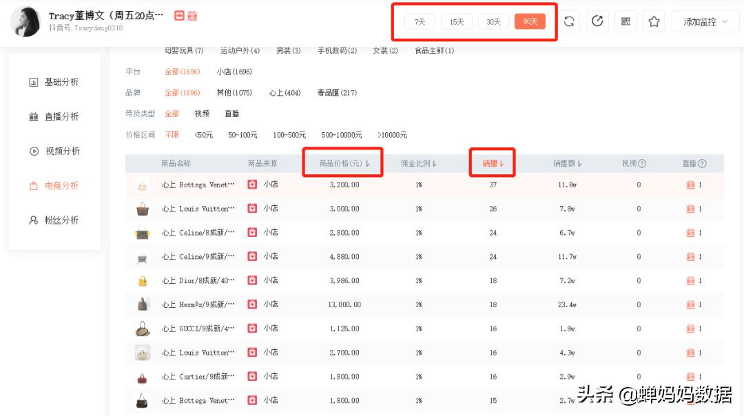This screenshot has height=416, width=744.
Task: Select platform 全部(1696)
Action: [x=182, y=72]
